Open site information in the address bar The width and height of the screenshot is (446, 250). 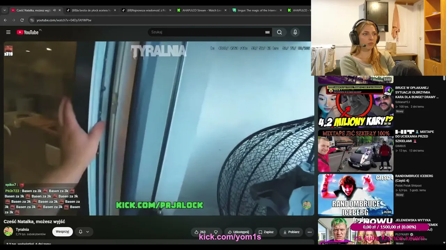(32, 20)
